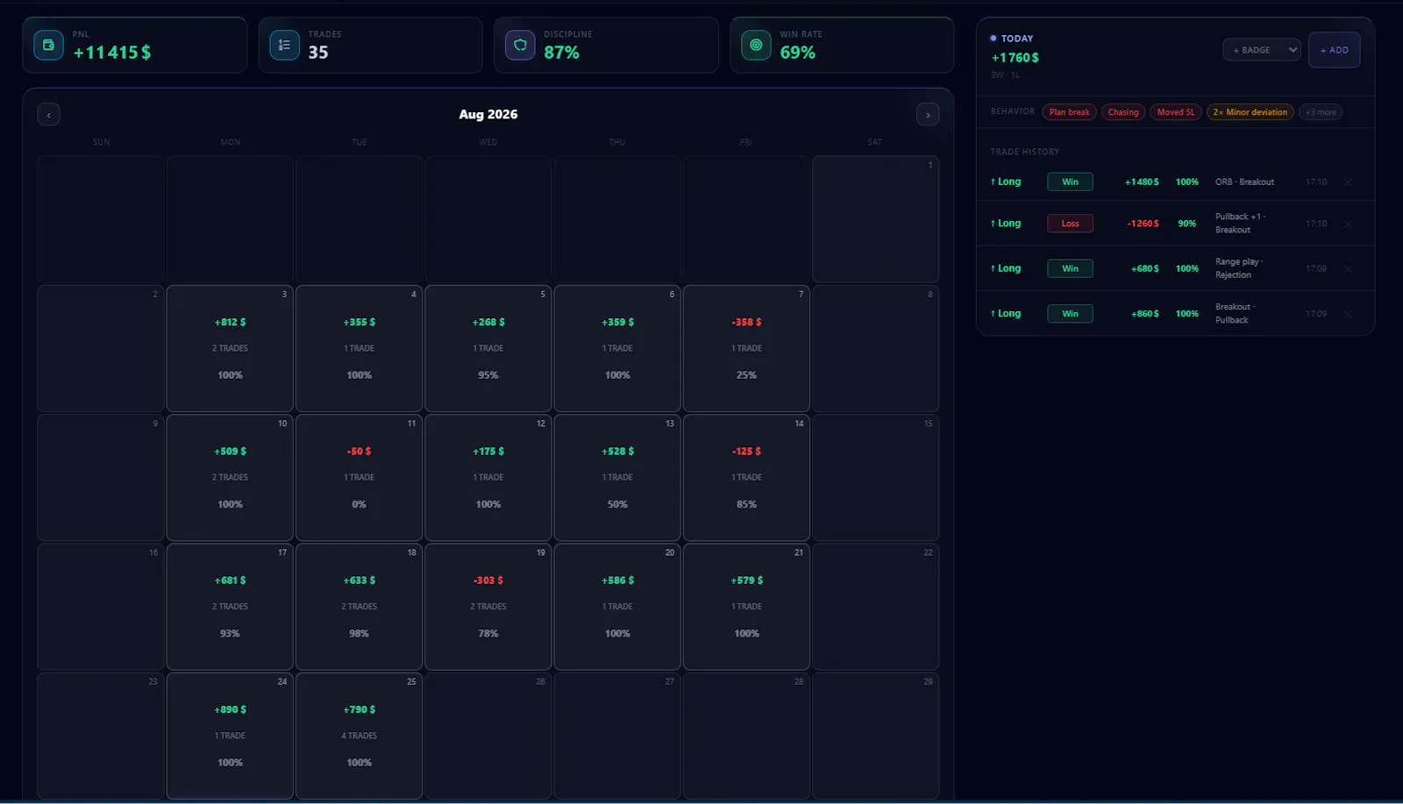Open Aug 6 day with +359 $

coord(617,348)
